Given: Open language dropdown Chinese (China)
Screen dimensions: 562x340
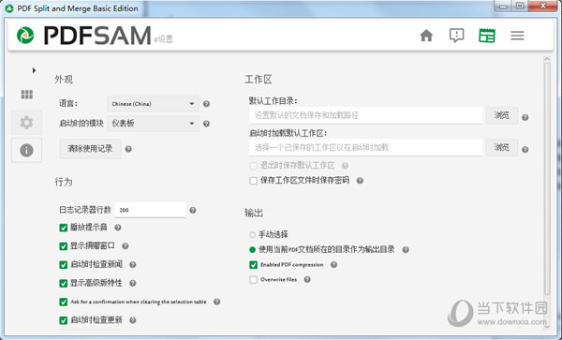Looking at the screenshot, I should click(153, 104).
